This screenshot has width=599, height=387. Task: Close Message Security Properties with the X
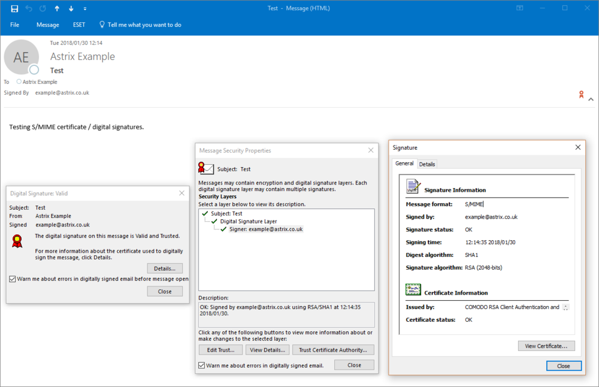point(371,150)
